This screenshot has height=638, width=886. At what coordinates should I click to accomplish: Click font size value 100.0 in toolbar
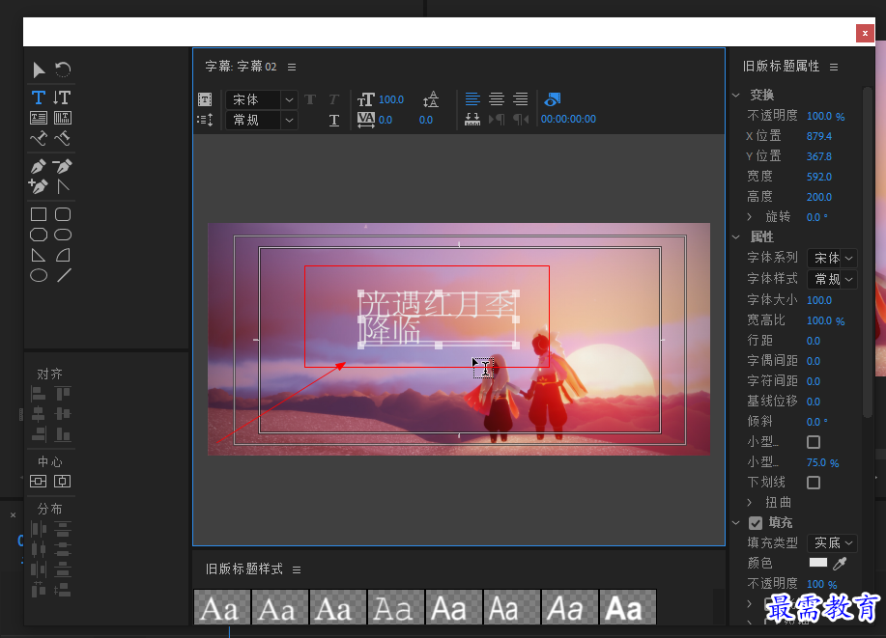(391, 99)
